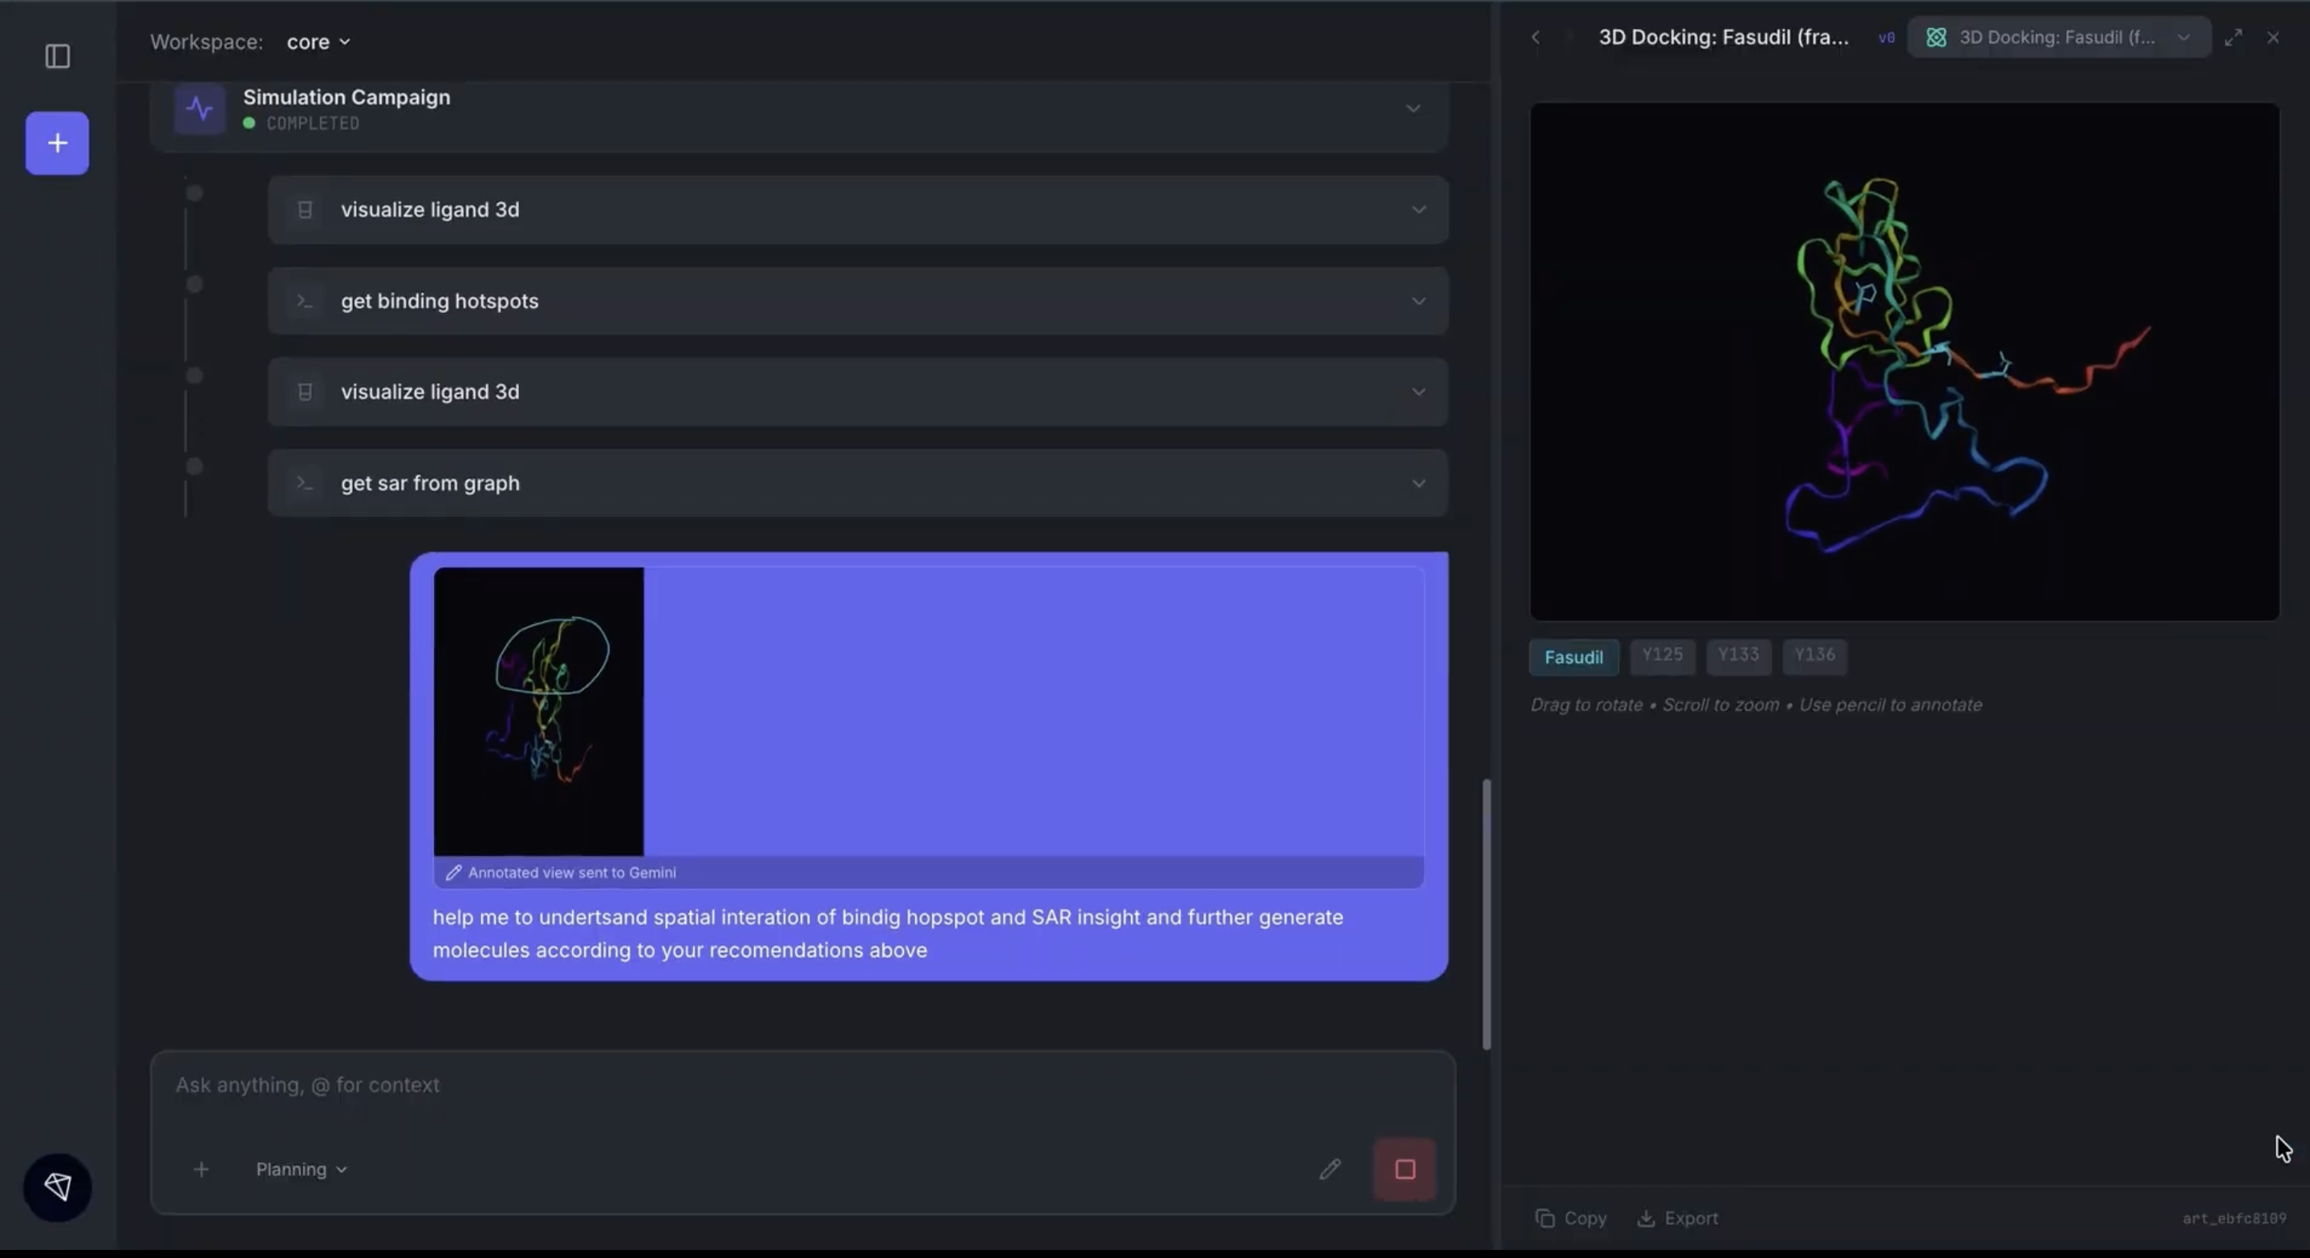
Task: Click the Export button
Action: point(1678,1218)
